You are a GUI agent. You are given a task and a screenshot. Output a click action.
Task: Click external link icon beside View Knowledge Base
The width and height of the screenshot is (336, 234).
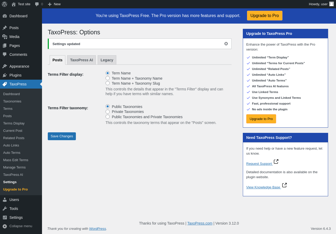pos(285,185)
